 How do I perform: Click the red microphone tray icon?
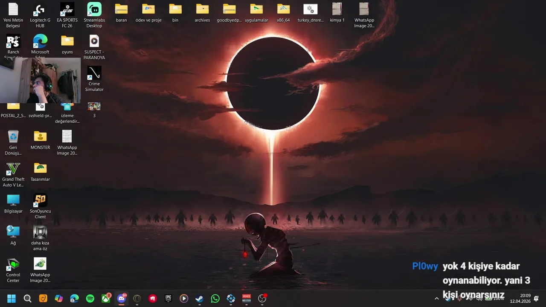(459, 298)
